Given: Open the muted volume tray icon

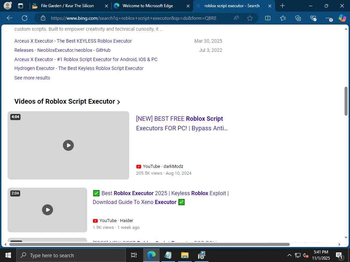Looking at the screenshot, I should click(306, 255).
